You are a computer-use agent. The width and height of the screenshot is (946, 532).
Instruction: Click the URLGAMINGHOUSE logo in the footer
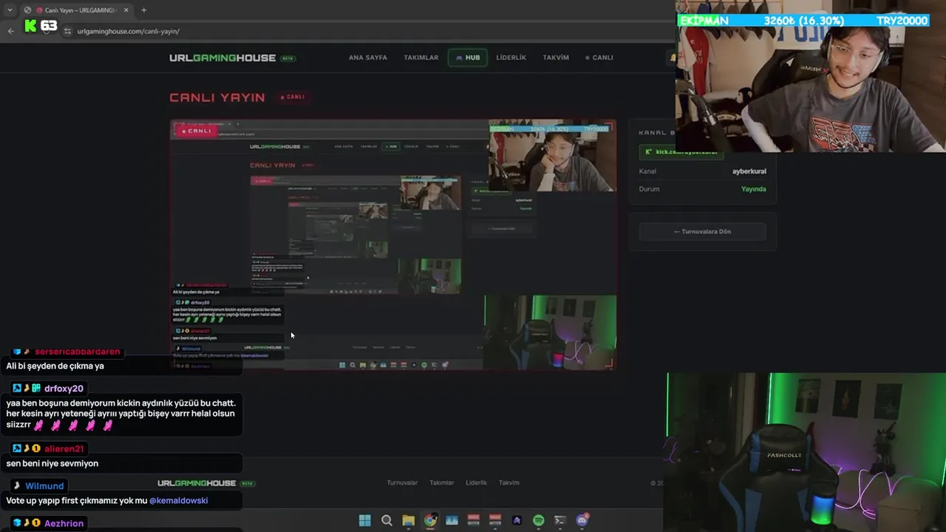pos(197,483)
